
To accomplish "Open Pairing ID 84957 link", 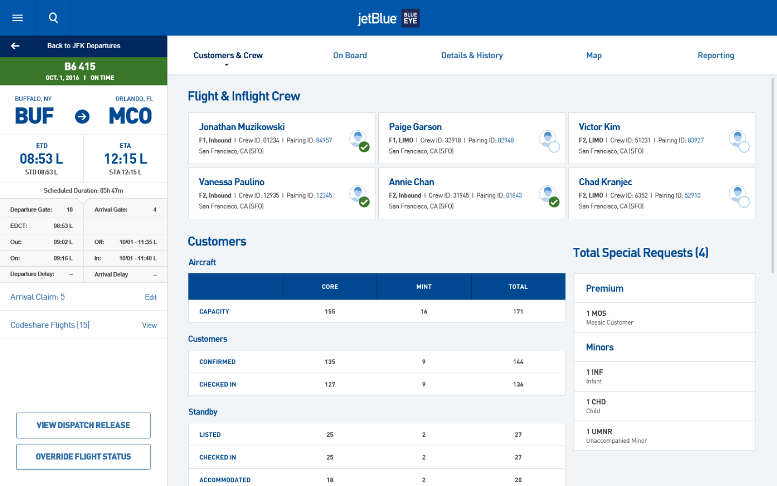I will pos(324,140).
